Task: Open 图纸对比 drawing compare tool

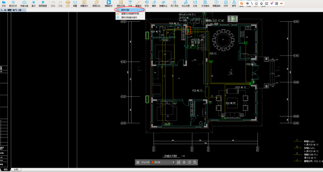Action: [96, 3]
